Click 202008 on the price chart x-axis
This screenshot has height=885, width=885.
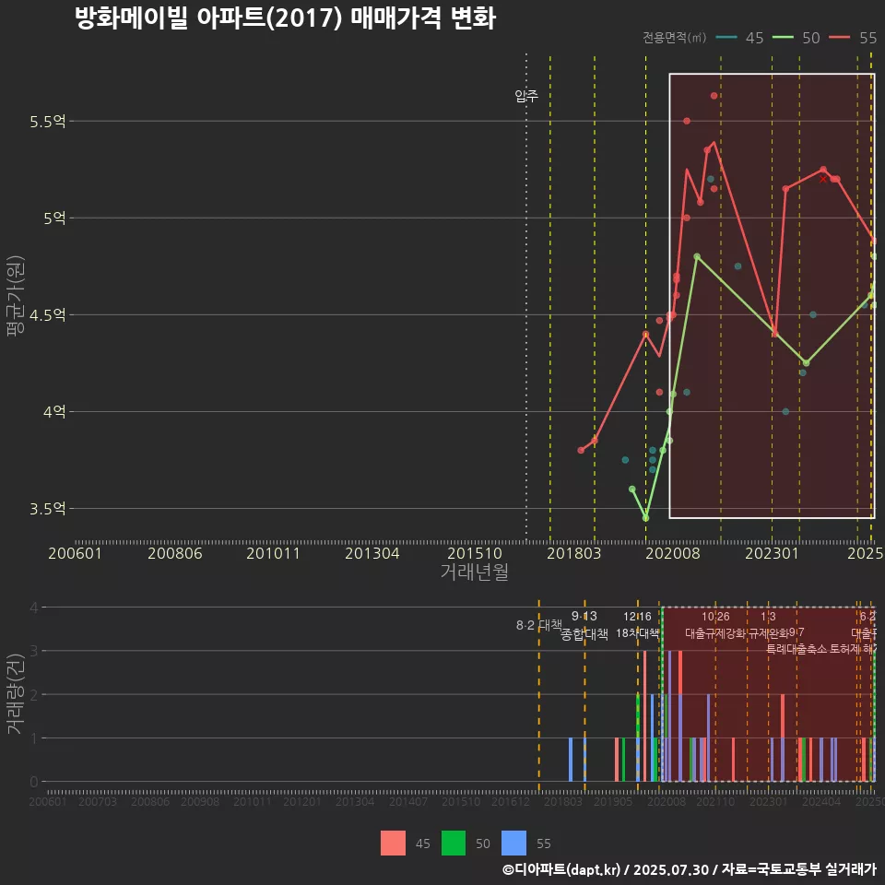(673, 553)
